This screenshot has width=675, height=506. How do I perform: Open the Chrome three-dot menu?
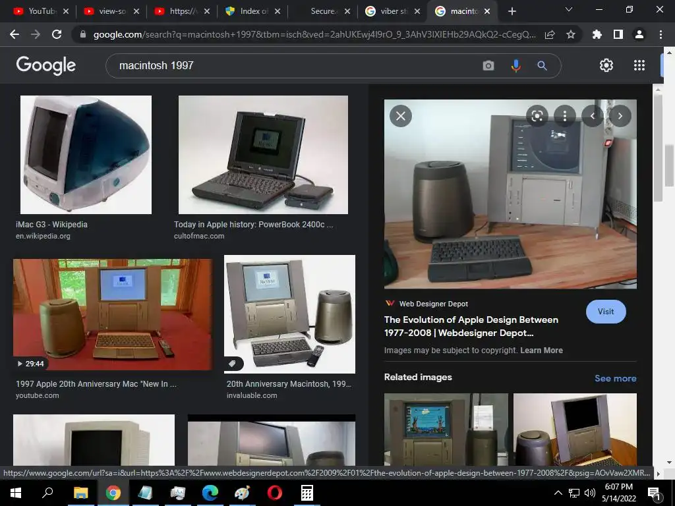coord(660,34)
